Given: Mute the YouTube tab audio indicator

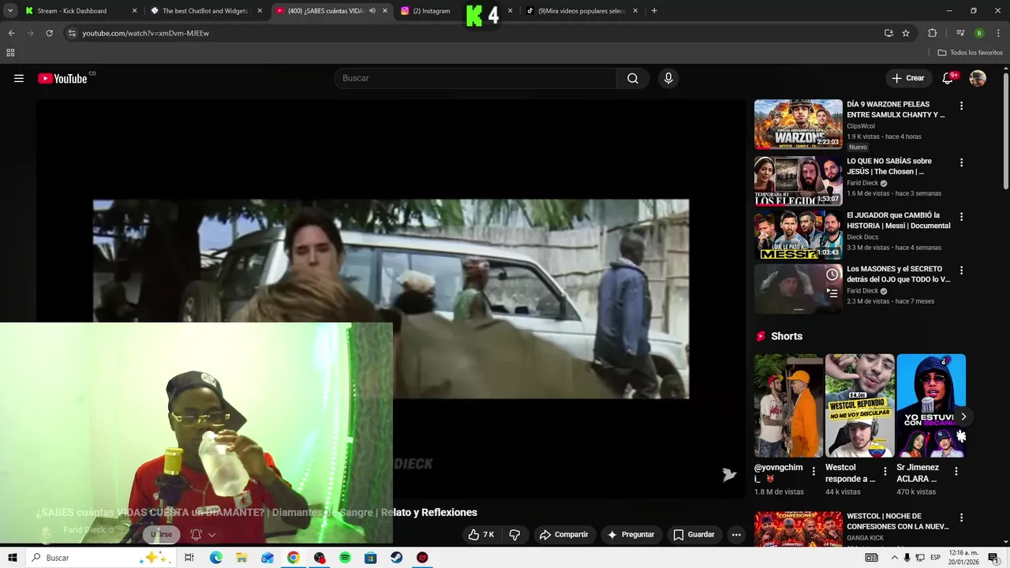Looking at the screenshot, I should [372, 11].
